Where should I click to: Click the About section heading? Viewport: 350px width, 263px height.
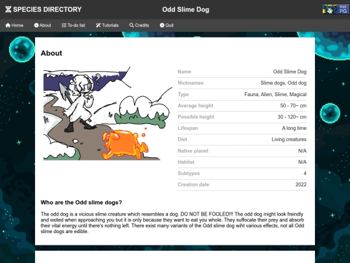click(51, 53)
